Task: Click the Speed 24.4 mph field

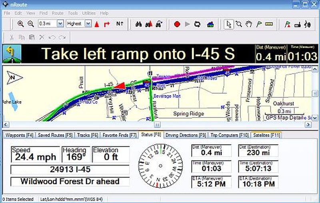Action: pyautogui.click(x=35, y=154)
